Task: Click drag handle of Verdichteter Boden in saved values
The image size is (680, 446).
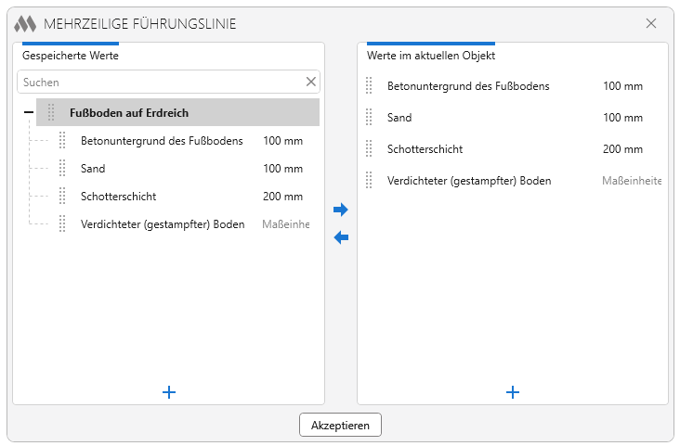Action: pyautogui.click(x=62, y=223)
